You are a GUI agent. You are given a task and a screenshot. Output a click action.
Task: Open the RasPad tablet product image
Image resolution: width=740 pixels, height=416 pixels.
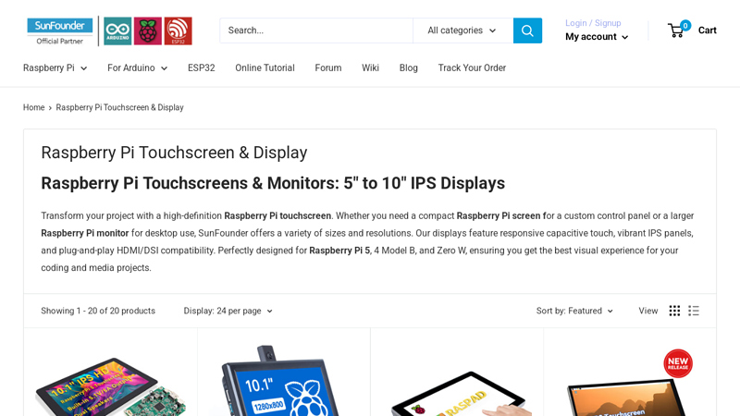(x=457, y=394)
